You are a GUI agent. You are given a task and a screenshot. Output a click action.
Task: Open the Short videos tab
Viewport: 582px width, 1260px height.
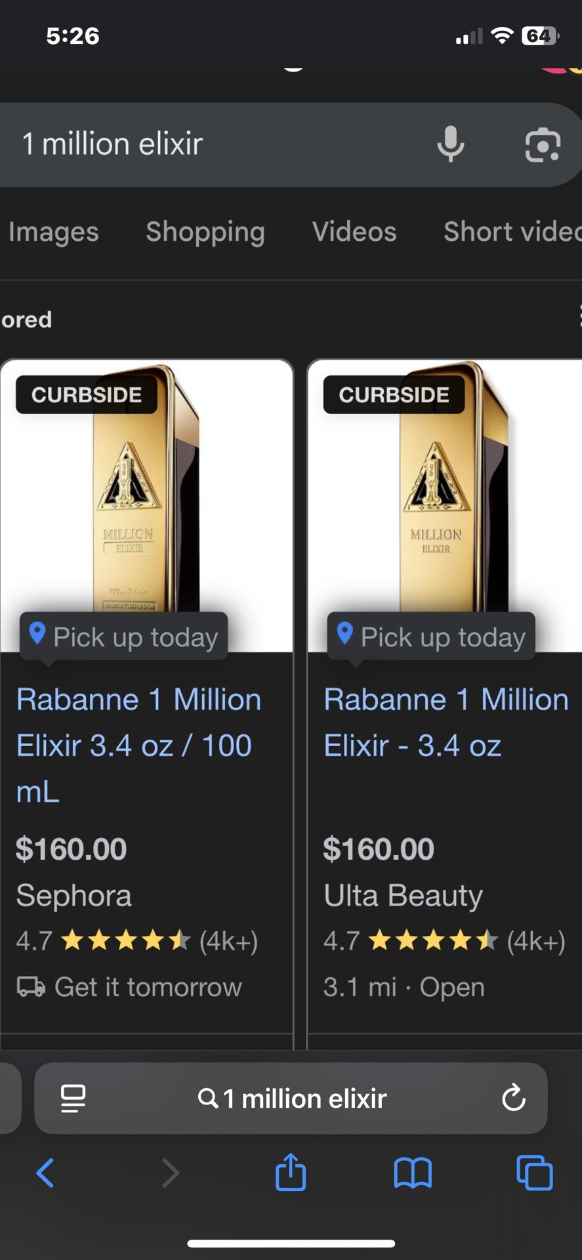pos(512,232)
